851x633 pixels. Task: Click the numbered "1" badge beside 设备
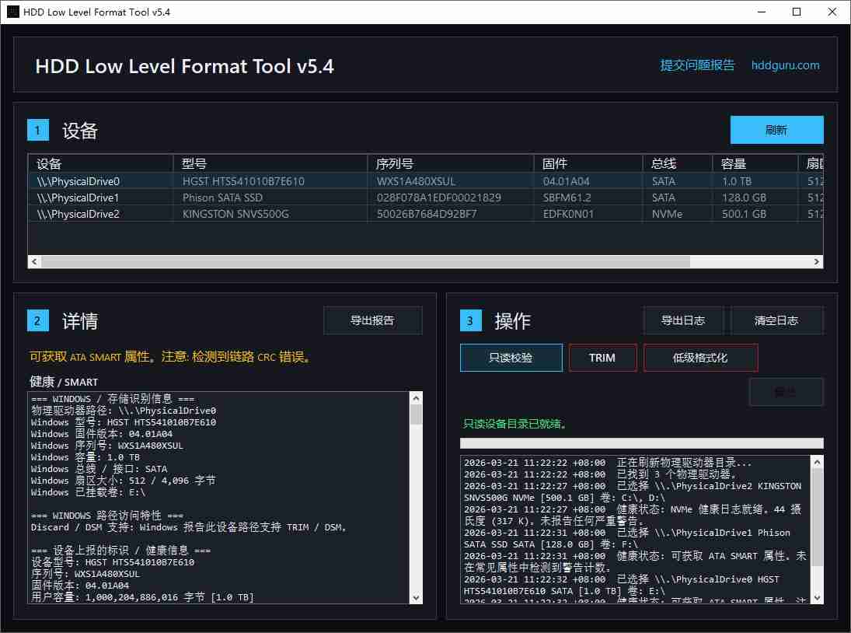(37, 130)
